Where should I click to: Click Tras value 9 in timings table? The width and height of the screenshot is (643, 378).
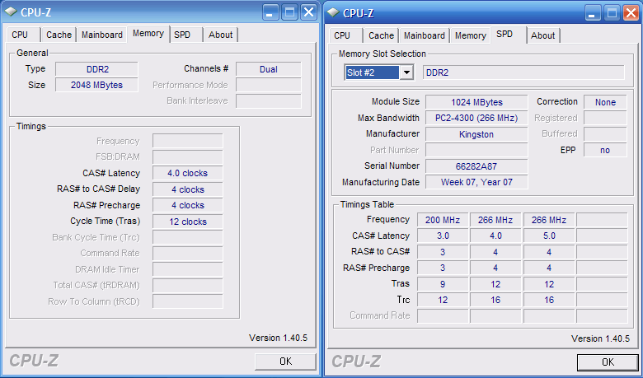pyautogui.click(x=443, y=284)
